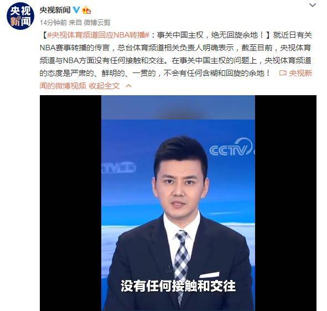The image size is (327, 311).
Task: Open the 央视新闻 username link
Action: pyautogui.click(x=55, y=10)
